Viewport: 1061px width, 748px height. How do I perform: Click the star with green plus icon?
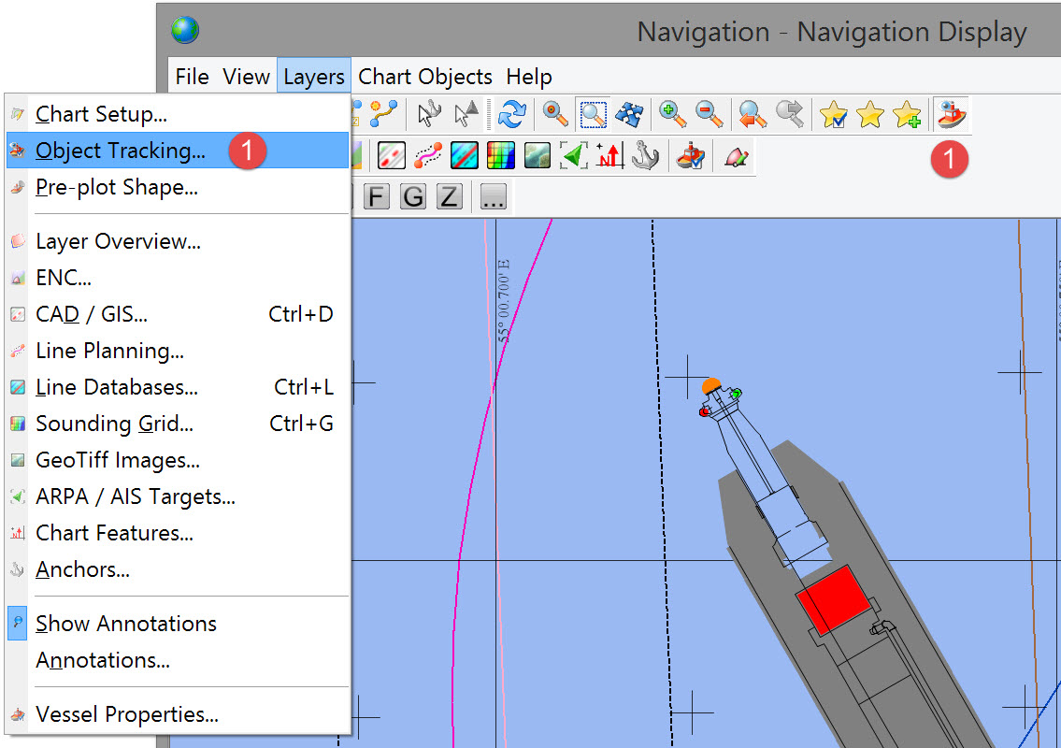click(906, 114)
